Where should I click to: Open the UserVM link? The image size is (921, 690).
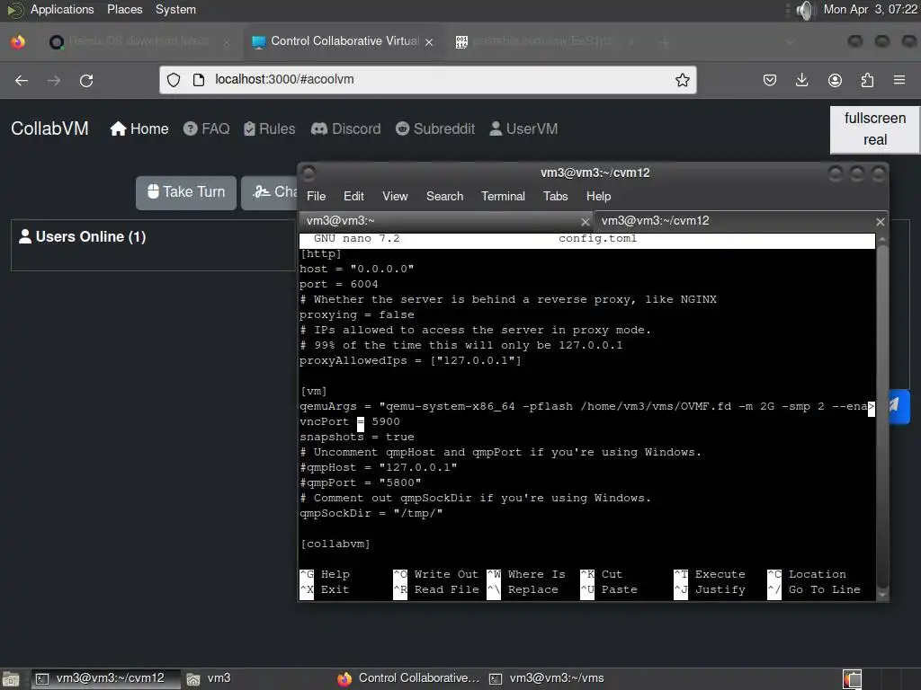click(523, 128)
